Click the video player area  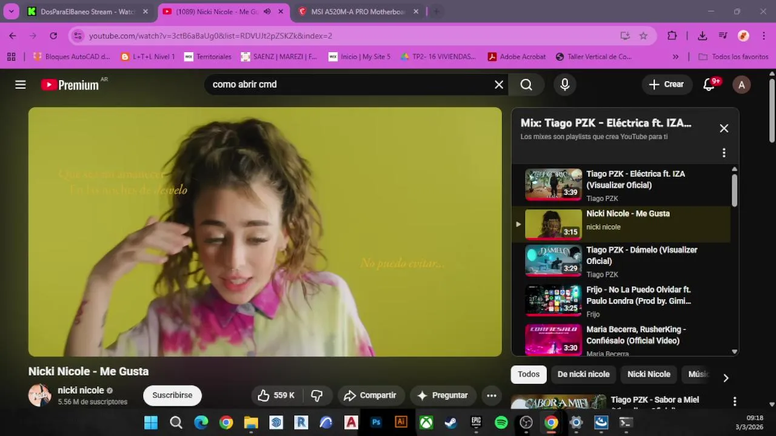[x=265, y=232]
